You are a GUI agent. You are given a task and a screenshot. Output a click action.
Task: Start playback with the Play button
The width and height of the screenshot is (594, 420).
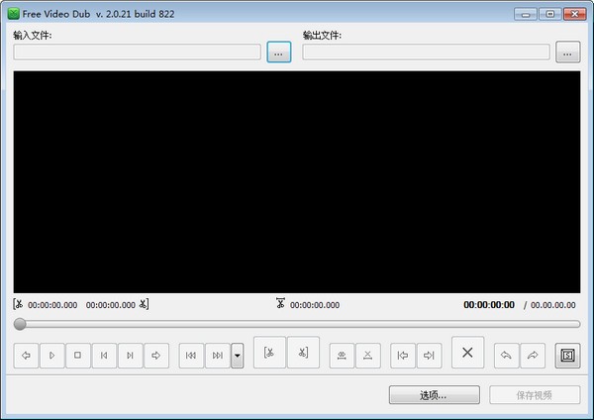coord(51,356)
